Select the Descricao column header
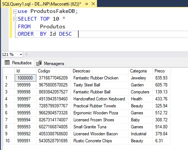Screen dimensions: 188x150 click(x=100, y=71)
